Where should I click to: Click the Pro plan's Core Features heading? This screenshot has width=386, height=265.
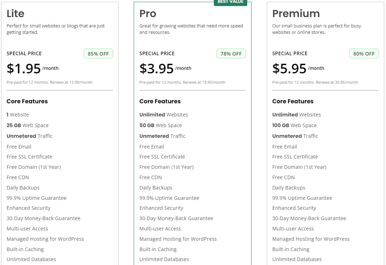click(x=160, y=102)
